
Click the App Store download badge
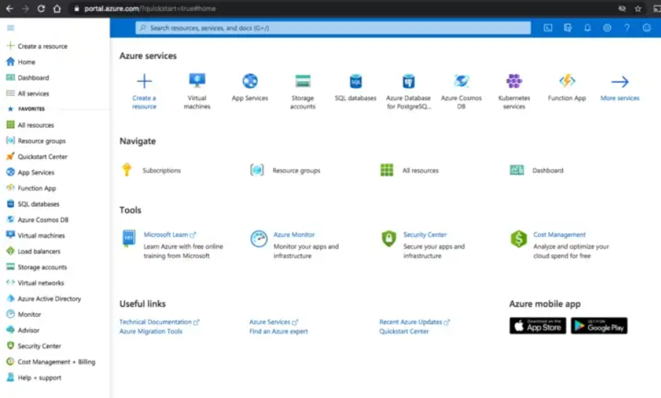click(x=537, y=326)
